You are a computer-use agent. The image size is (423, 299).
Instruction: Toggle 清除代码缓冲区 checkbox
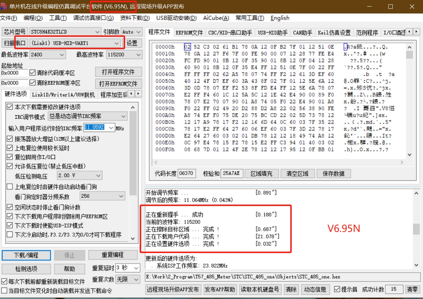(33, 73)
